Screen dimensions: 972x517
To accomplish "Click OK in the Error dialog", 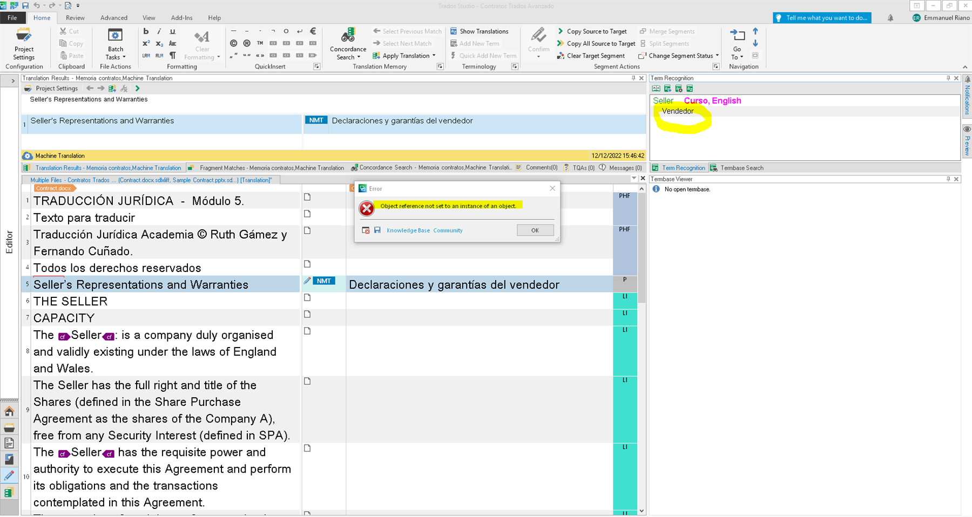I will tap(535, 230).
